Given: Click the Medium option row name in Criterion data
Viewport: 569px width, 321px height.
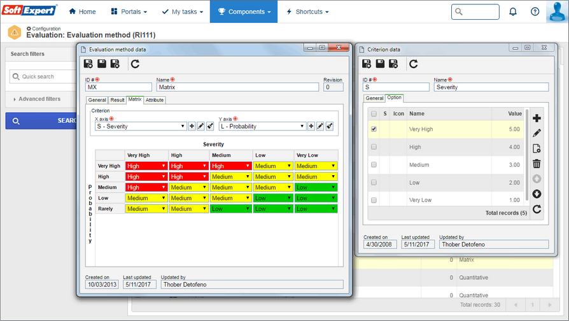Looking at the screenshot, I should coord(419,165).
